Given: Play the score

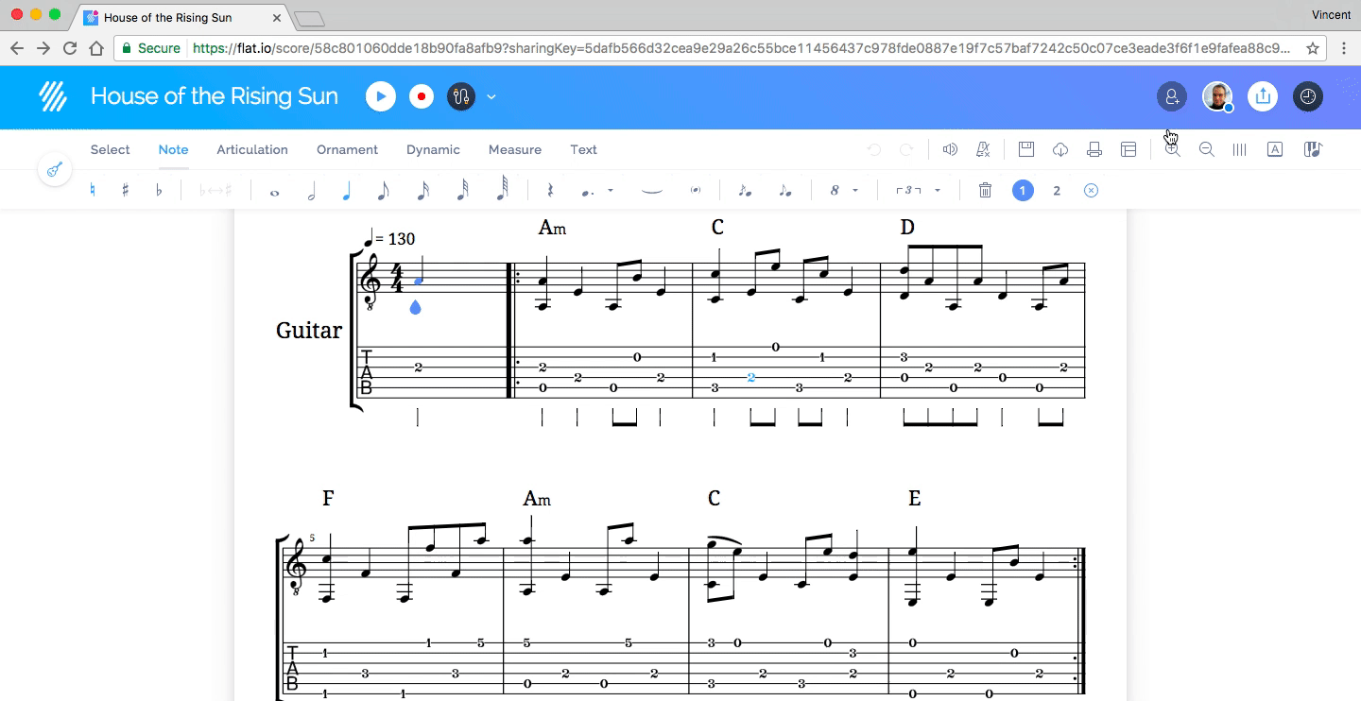Looking at the screenshot, I should (381, 96).
